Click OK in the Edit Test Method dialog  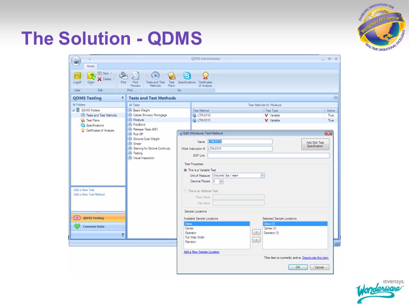298,267
